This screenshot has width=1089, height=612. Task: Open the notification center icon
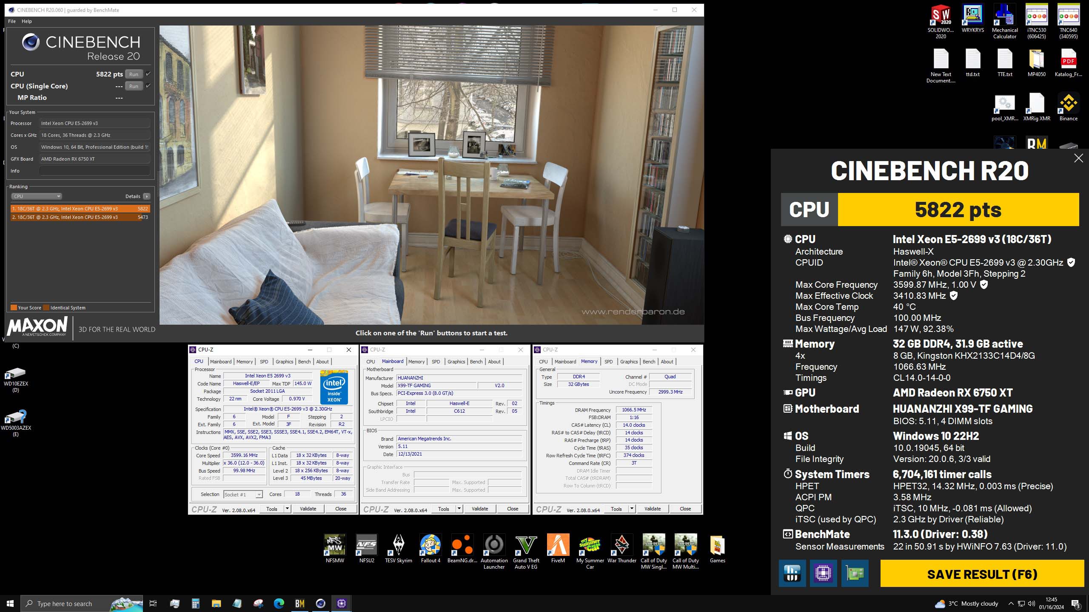click(x=1076, y=603)
